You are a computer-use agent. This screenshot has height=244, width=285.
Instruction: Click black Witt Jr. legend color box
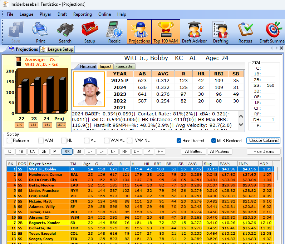click(18, 64)
